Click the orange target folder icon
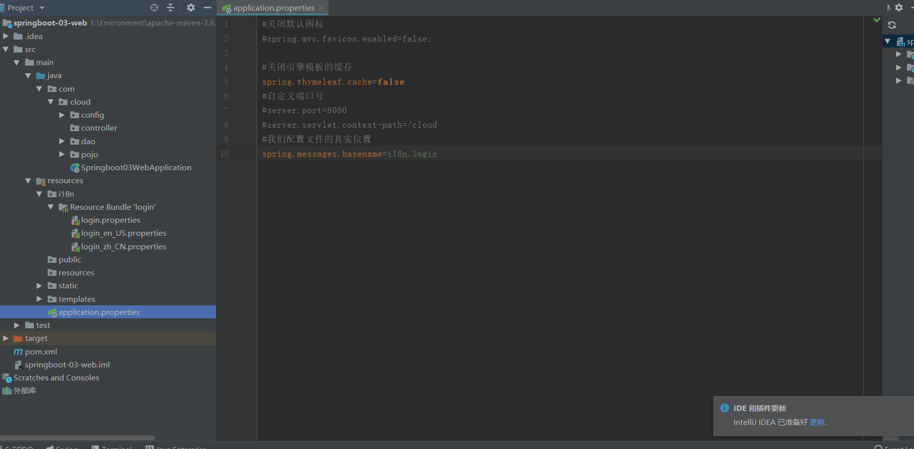 click(19, 338)
